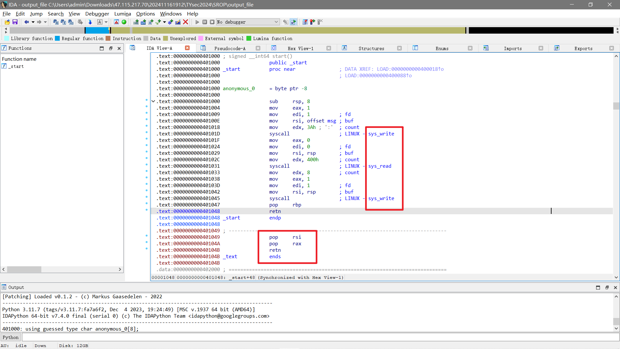Close the IDA View-A tab
Screen dimensions: 620x349
pos(187,48)
